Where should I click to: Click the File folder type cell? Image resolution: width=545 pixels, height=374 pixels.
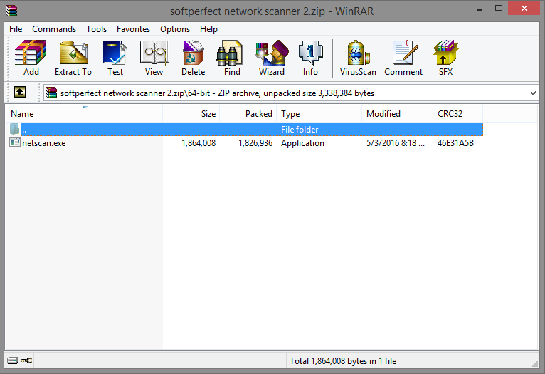pyautogui.click(x=300, y=130)
